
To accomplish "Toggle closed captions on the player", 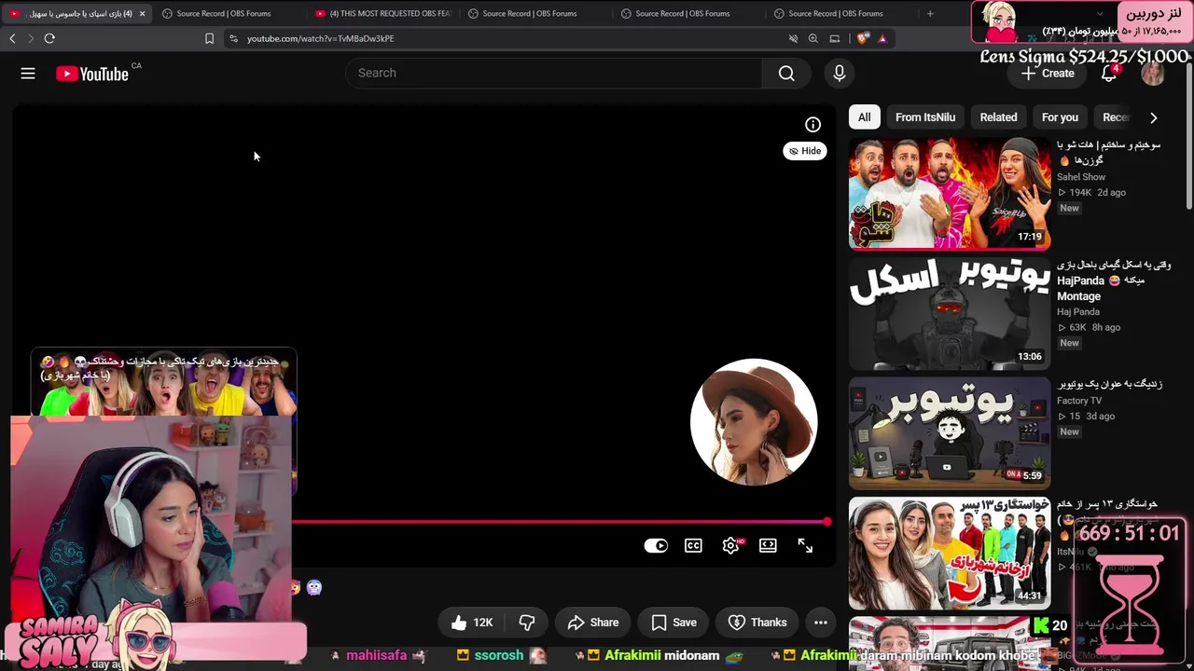I will (693, 546).
